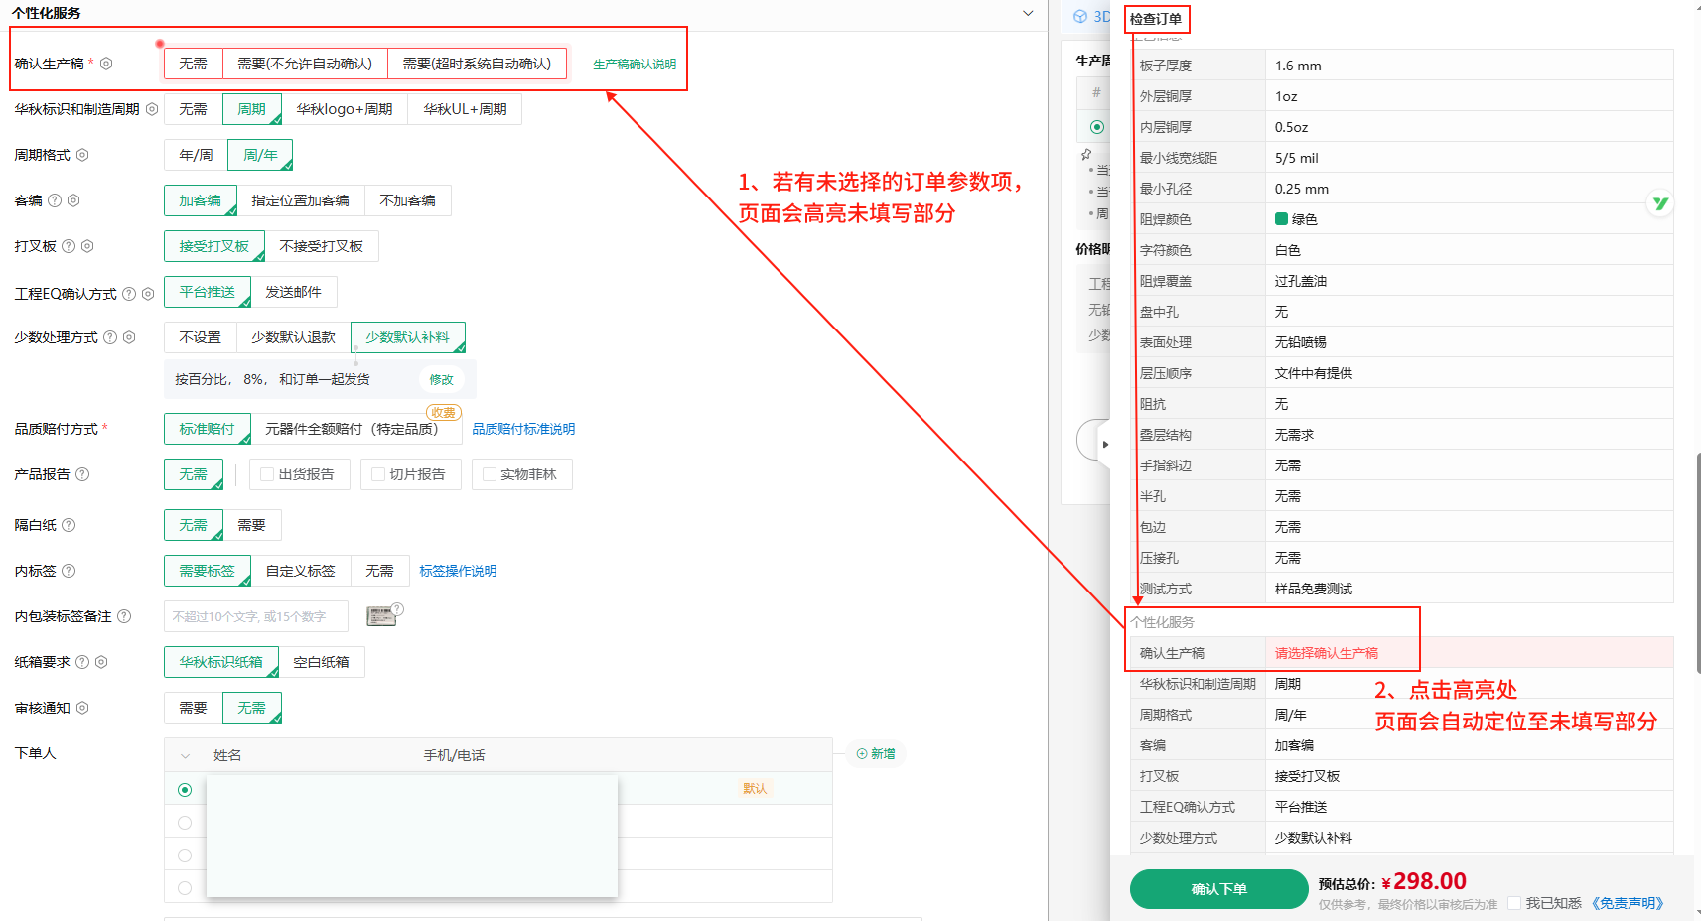Check the 出货报告 checkbox
The height and width of the screenshot is (921, 1701).
[267, 474]
